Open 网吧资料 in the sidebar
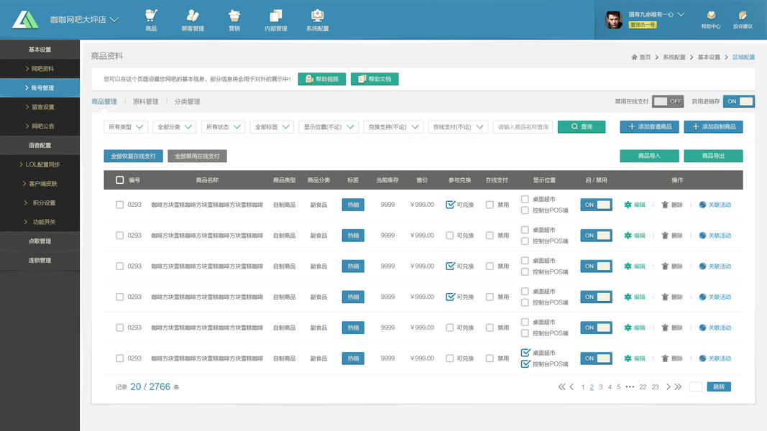This screenshot has width=767, height=431. 40,69
